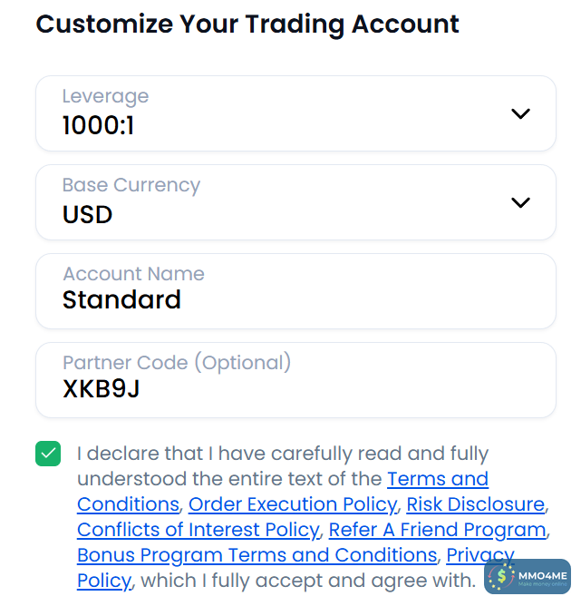
Task: Open the Terms and Conditions link
Action: (437, 479)
